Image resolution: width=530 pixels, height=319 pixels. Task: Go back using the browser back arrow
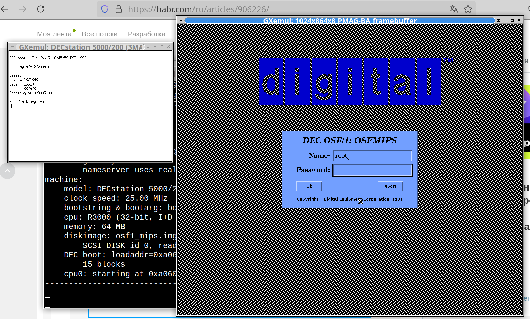(4, 9)
